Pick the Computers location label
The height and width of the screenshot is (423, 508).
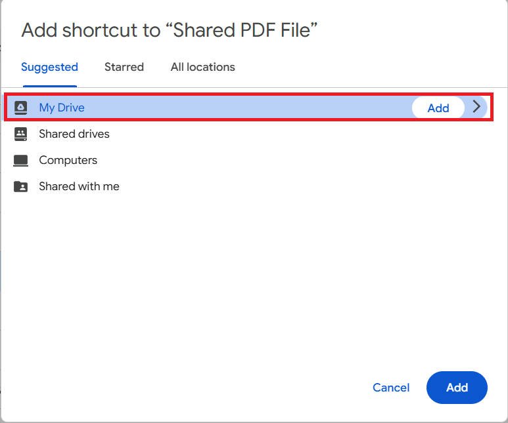click(68, 160)
